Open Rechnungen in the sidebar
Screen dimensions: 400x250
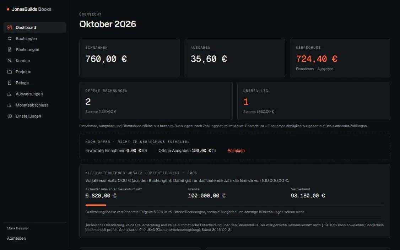[x=35, y=49]
